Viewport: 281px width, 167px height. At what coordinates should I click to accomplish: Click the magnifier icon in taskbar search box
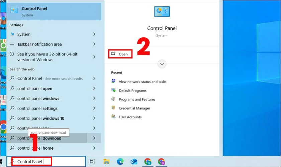pyautogui.click(x=13, y=161)
